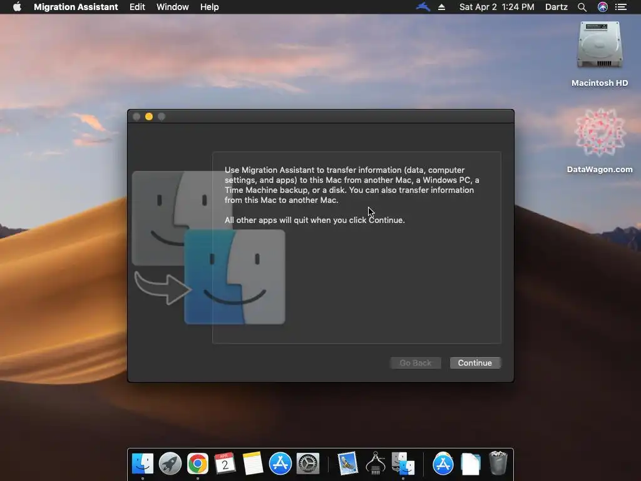Click the eject icon in menu bar
The width and height of the screenshot is (641, 481).
[x=441, y=7]
